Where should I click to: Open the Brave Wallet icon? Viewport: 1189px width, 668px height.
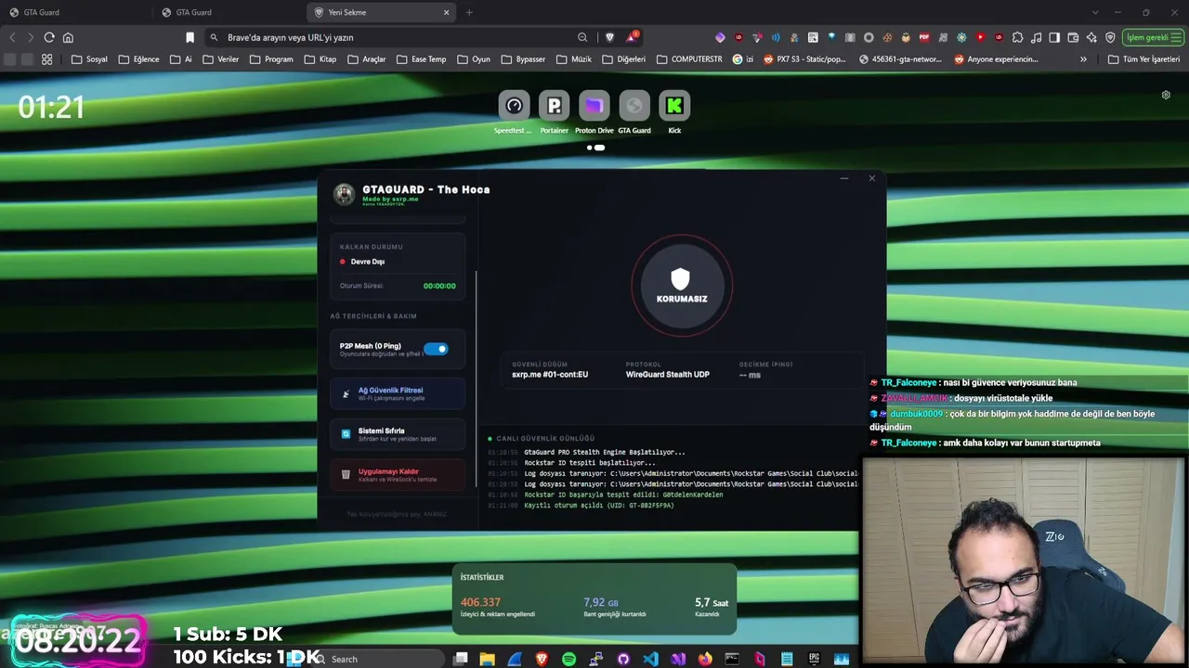pyautogui.click(x=1073, y=37)
